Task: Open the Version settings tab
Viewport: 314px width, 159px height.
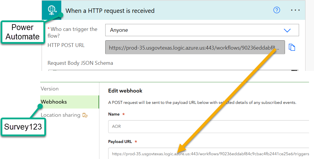Action: click(50, 89)
